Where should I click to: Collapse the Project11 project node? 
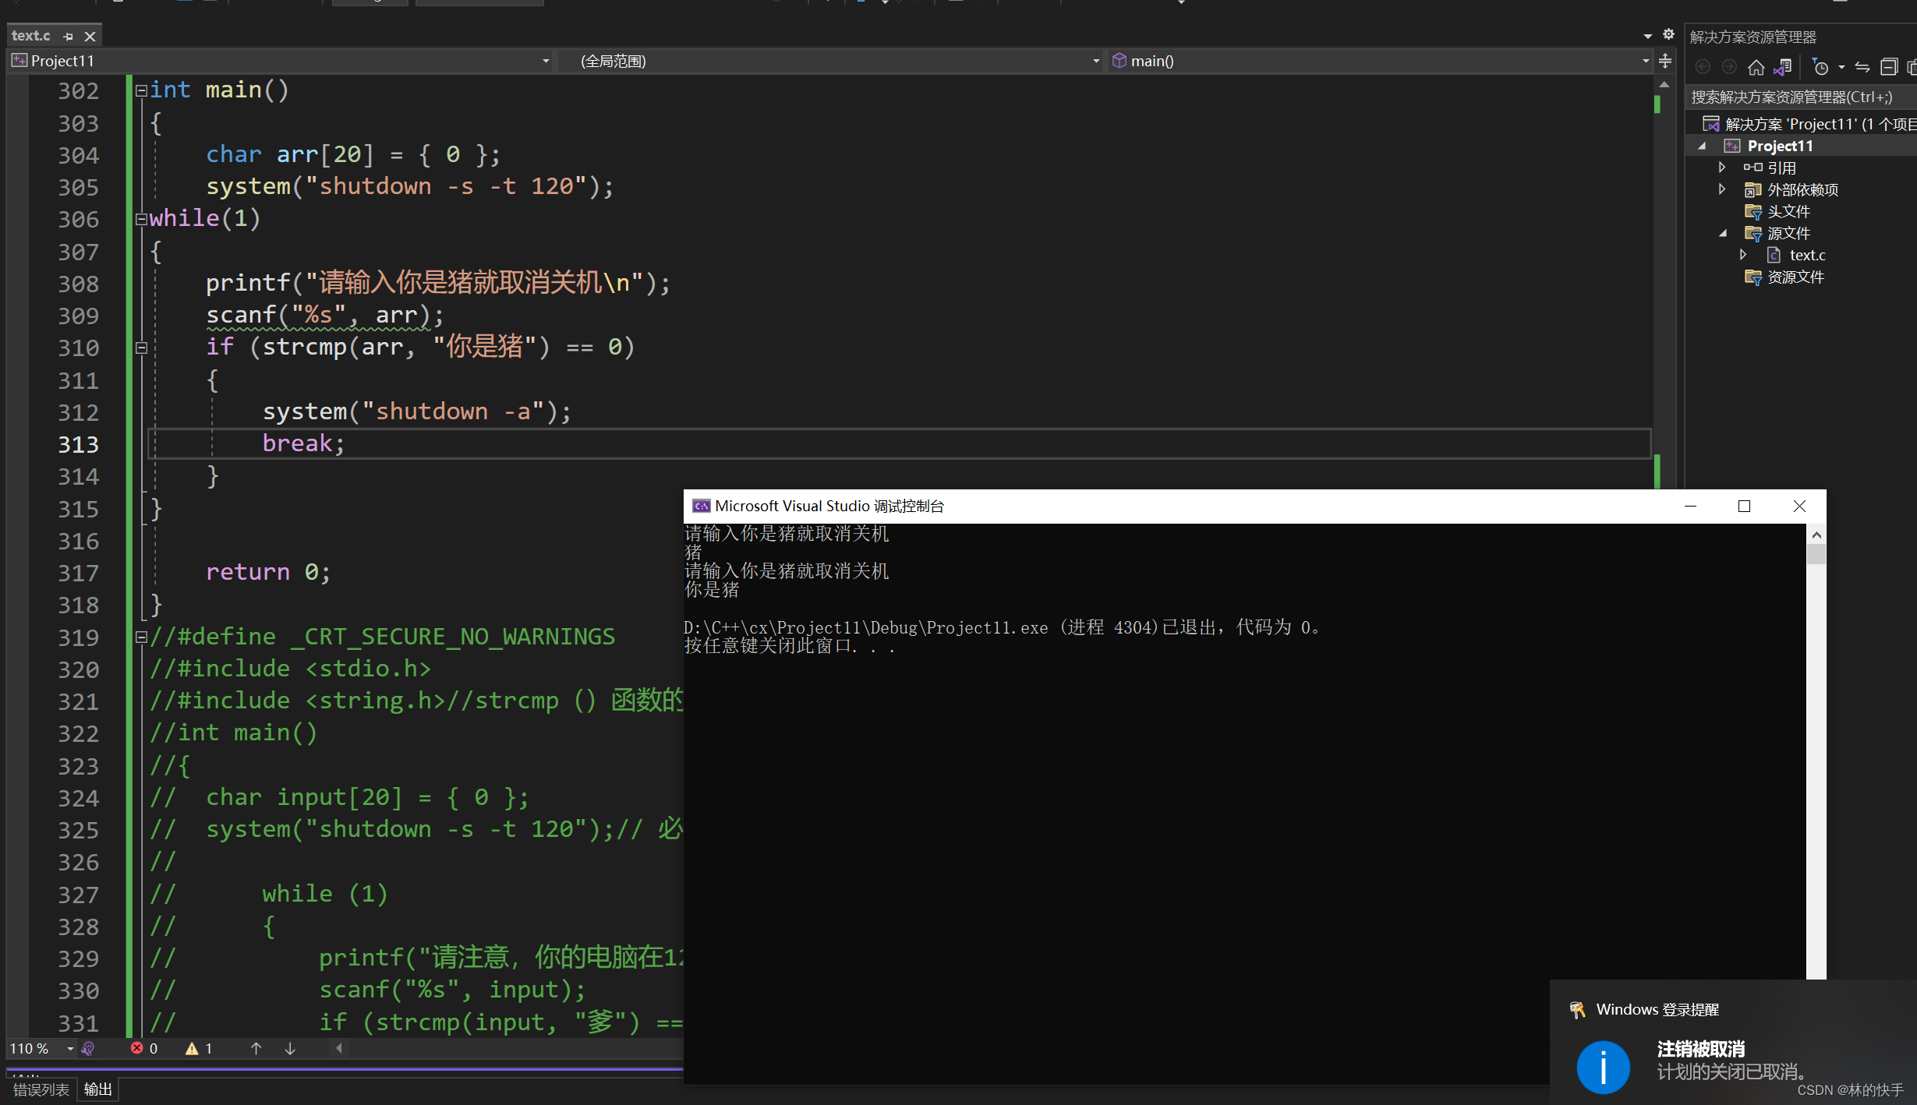pyautogui.click(x=1703, y=147)
